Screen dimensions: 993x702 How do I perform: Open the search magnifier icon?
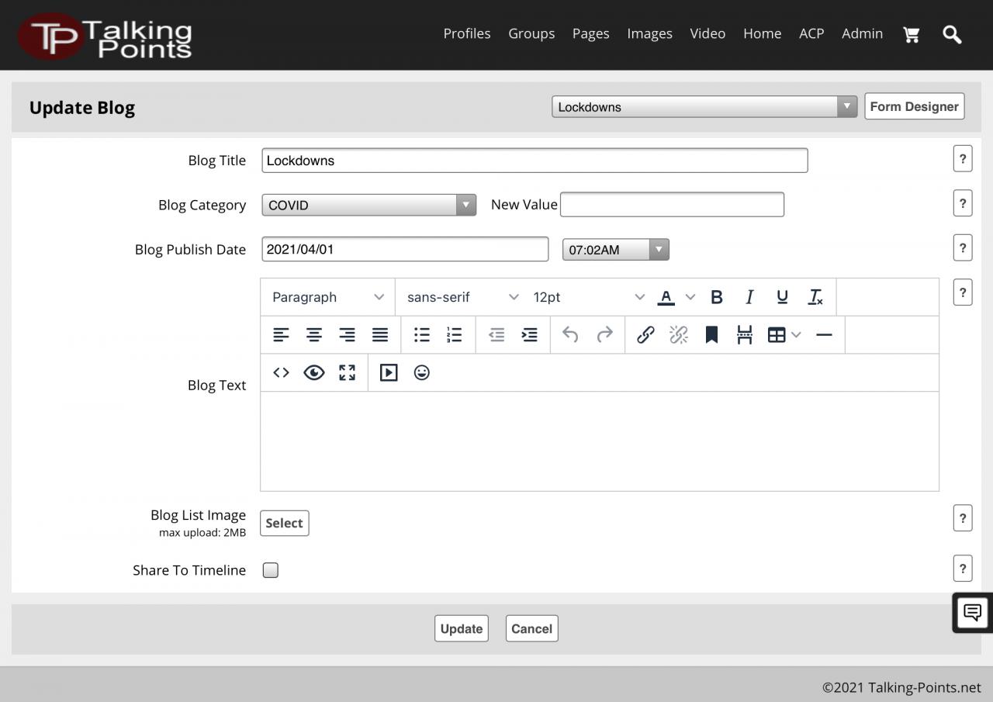[952, 34]
